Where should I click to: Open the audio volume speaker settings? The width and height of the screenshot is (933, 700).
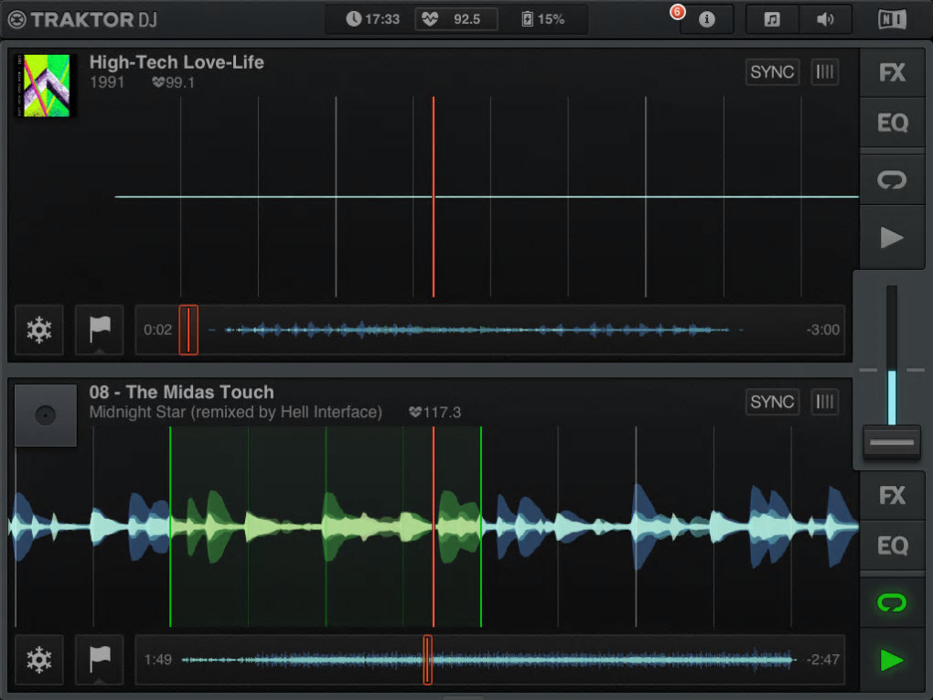(x=825, y=19)
